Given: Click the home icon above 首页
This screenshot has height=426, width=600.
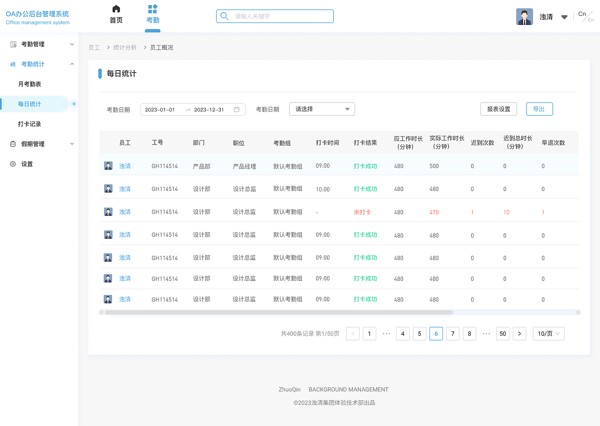Looking at the screenshot, I should (116, 8).
